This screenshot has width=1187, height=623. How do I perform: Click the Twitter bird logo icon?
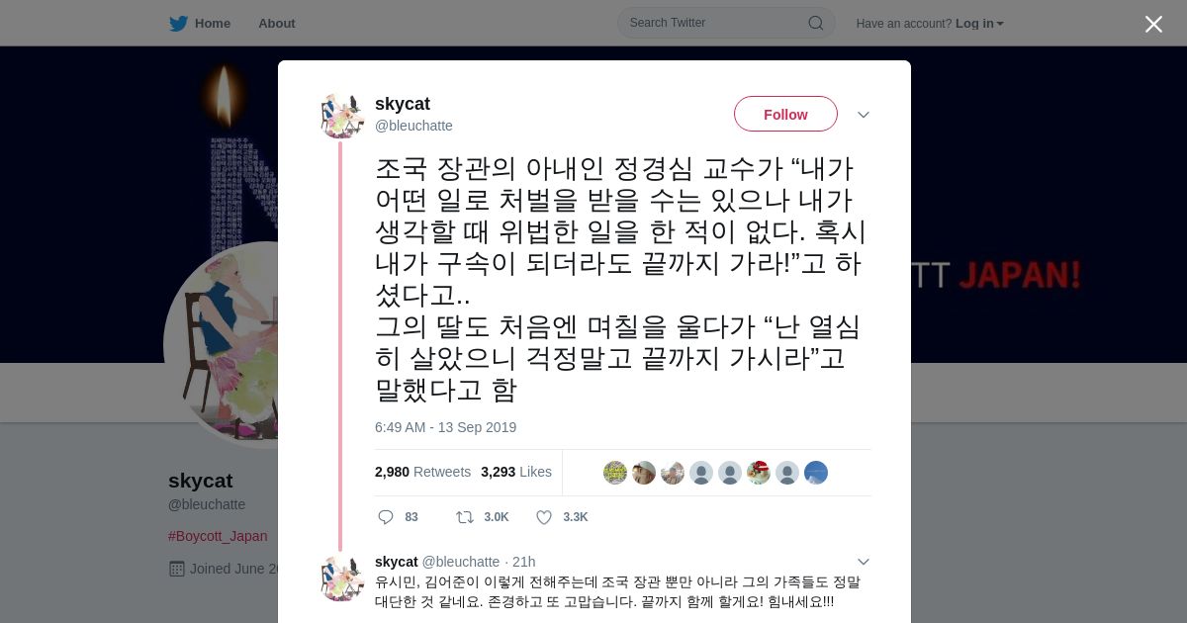pyautogui.click(x=178, y=24)
